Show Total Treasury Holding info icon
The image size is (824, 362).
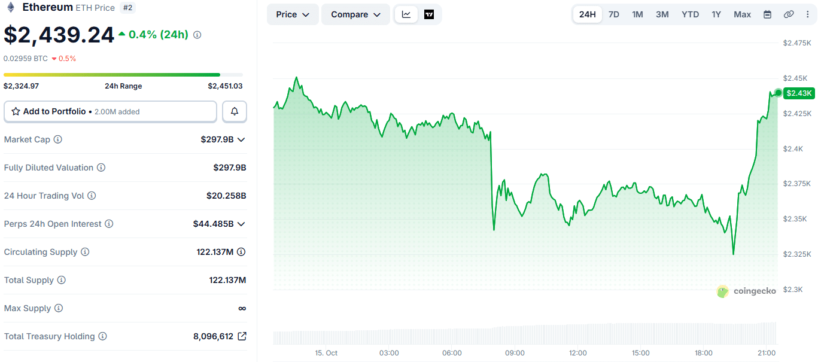(x=102, y=336)
